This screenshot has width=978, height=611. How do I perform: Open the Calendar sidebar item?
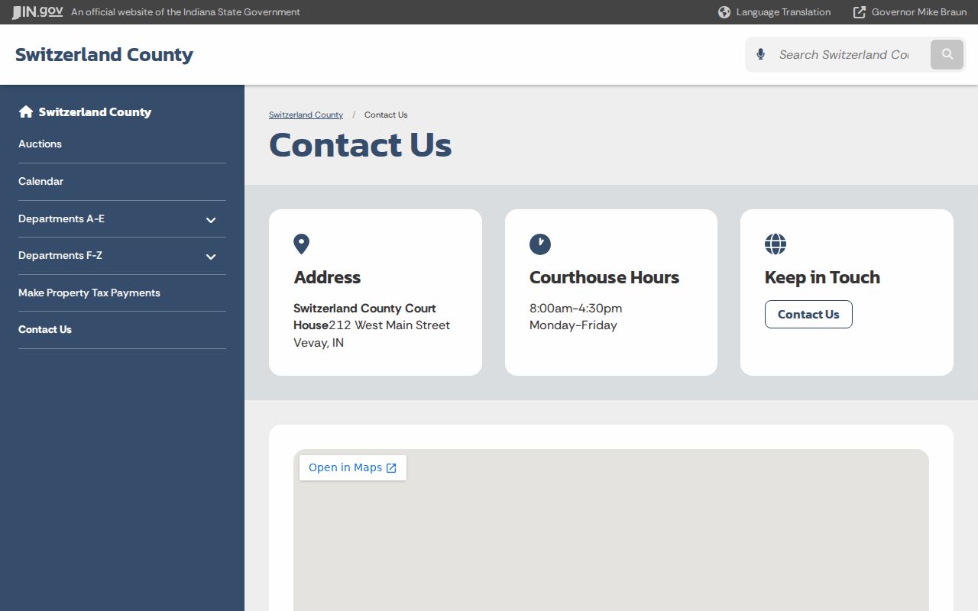[40, 182]
